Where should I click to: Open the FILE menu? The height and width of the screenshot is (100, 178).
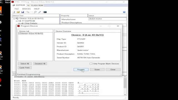[17, 9]
